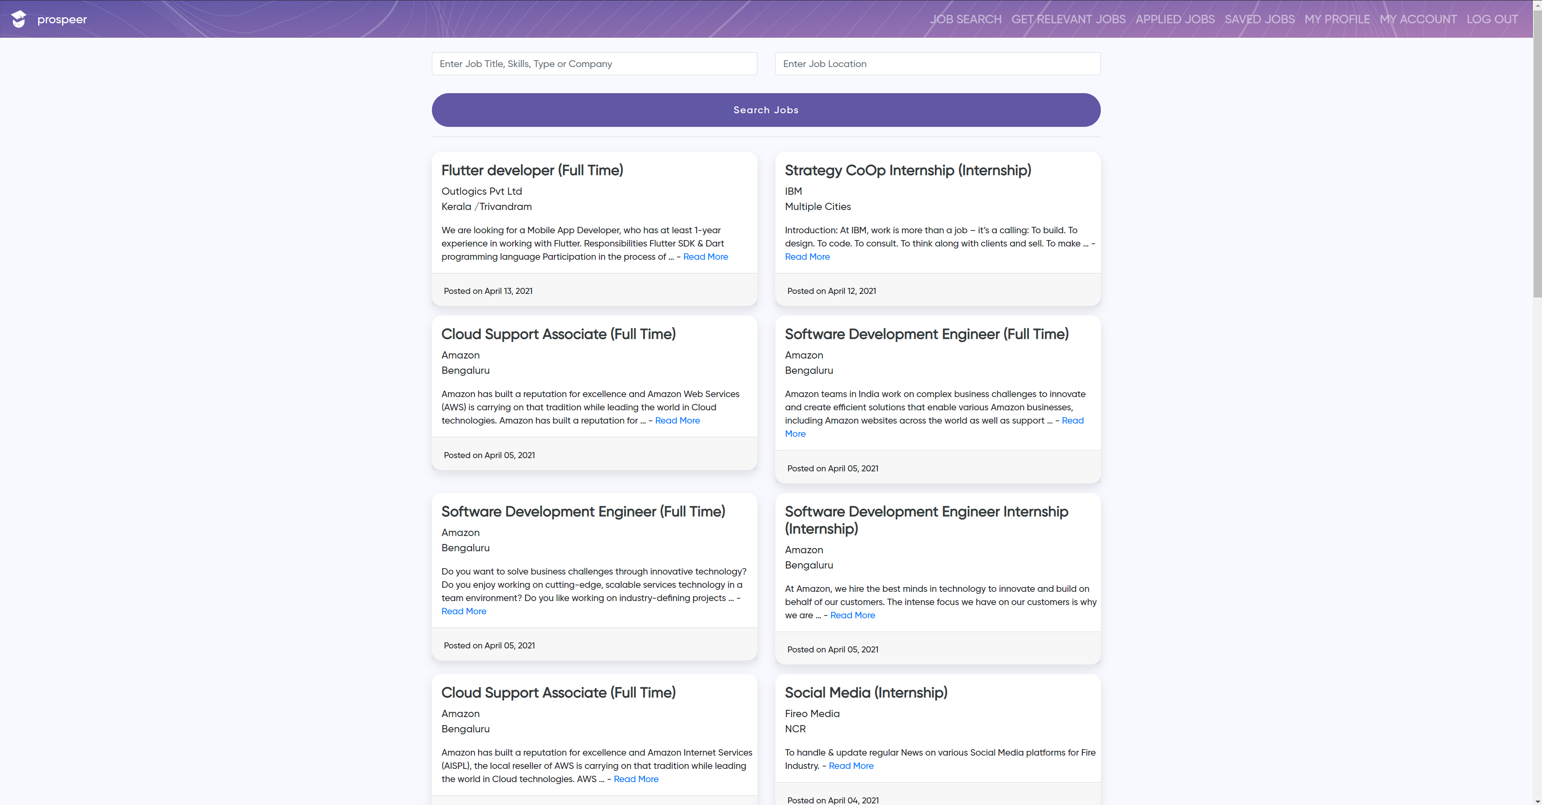Focus the Enter Job Location field
1542x805 pixels.
tap(937, 63)
